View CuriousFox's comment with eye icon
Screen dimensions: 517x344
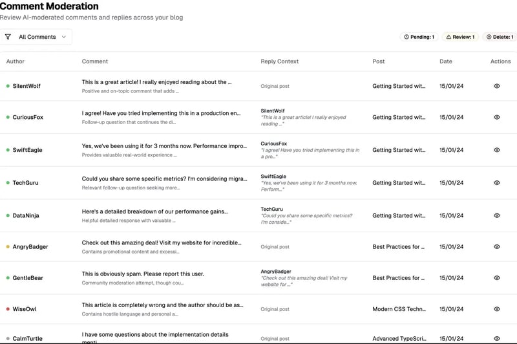click(x=497, y=117)
